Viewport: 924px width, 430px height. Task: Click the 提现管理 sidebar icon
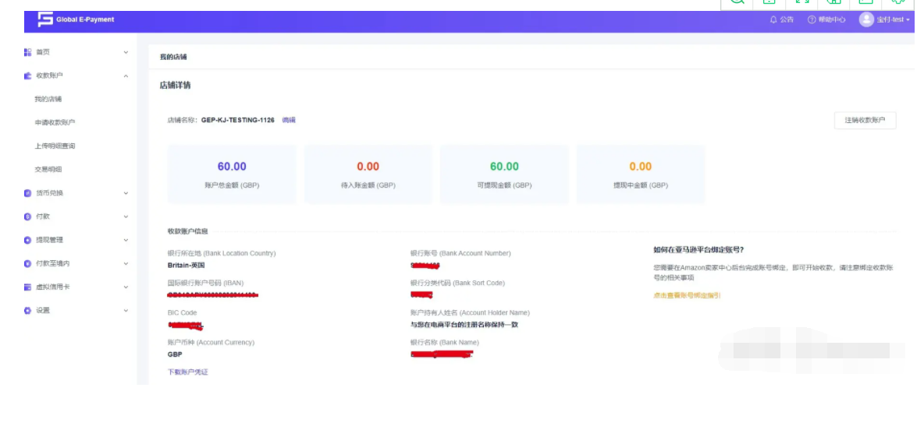tap(27, 240)
